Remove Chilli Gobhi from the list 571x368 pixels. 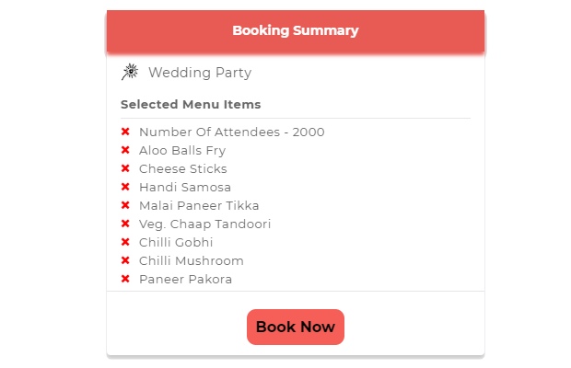click(125, 242)
